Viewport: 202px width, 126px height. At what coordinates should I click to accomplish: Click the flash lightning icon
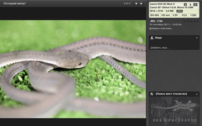tap(190, 5)
